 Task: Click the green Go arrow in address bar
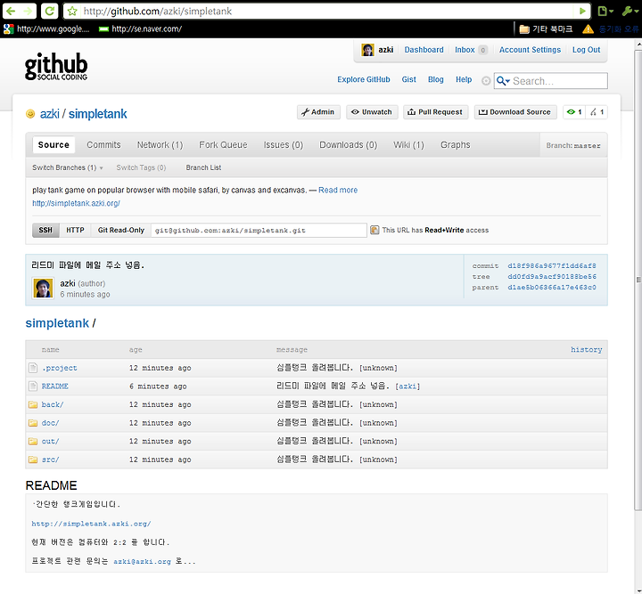click(x=582, y=11)
